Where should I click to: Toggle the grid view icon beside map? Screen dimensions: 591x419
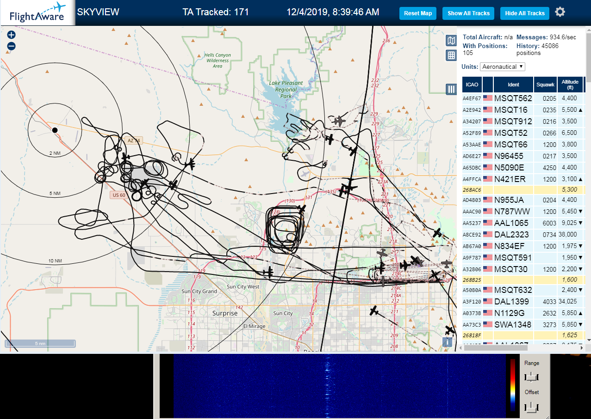tap(451, 55)
